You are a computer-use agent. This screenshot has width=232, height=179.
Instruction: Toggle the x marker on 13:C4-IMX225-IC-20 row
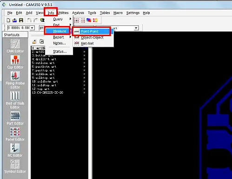84,92
